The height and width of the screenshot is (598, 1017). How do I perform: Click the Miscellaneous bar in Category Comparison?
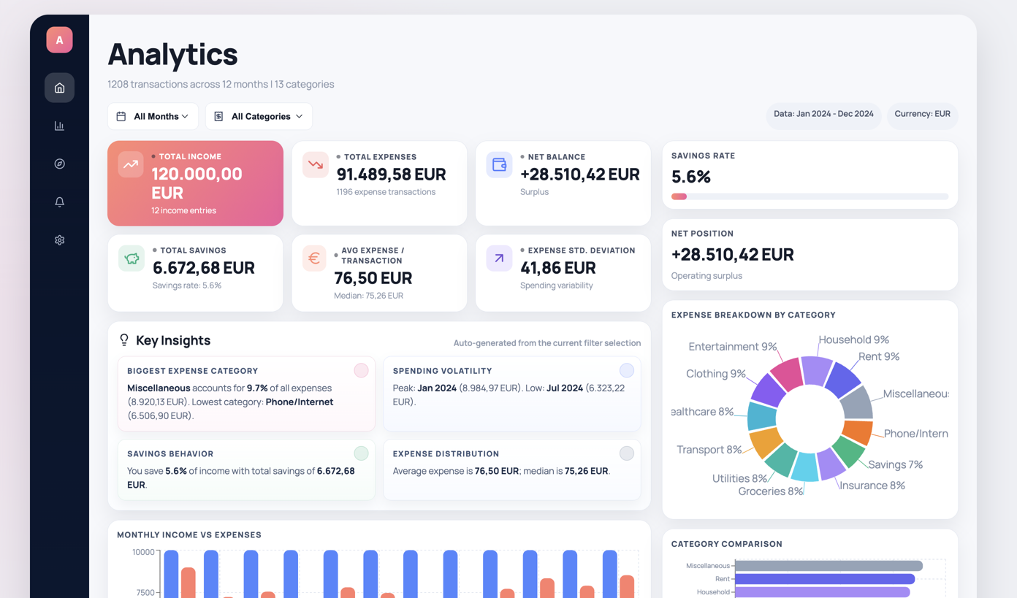tap(829, 566)
